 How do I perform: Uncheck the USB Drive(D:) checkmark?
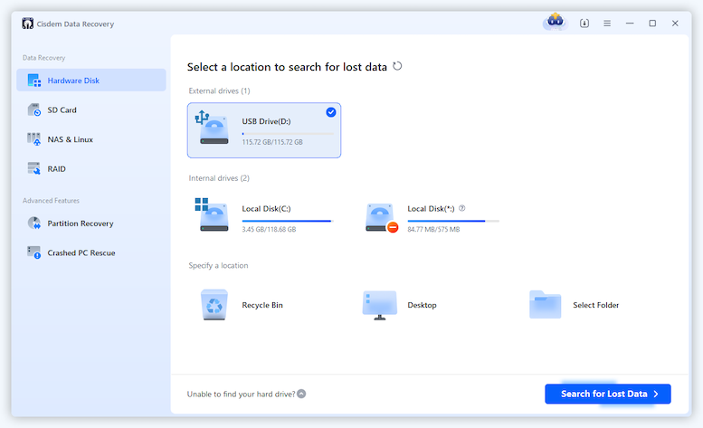[330, 112]
